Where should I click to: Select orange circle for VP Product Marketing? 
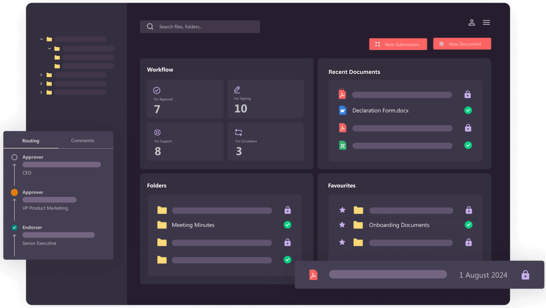[x=15, y=193]
